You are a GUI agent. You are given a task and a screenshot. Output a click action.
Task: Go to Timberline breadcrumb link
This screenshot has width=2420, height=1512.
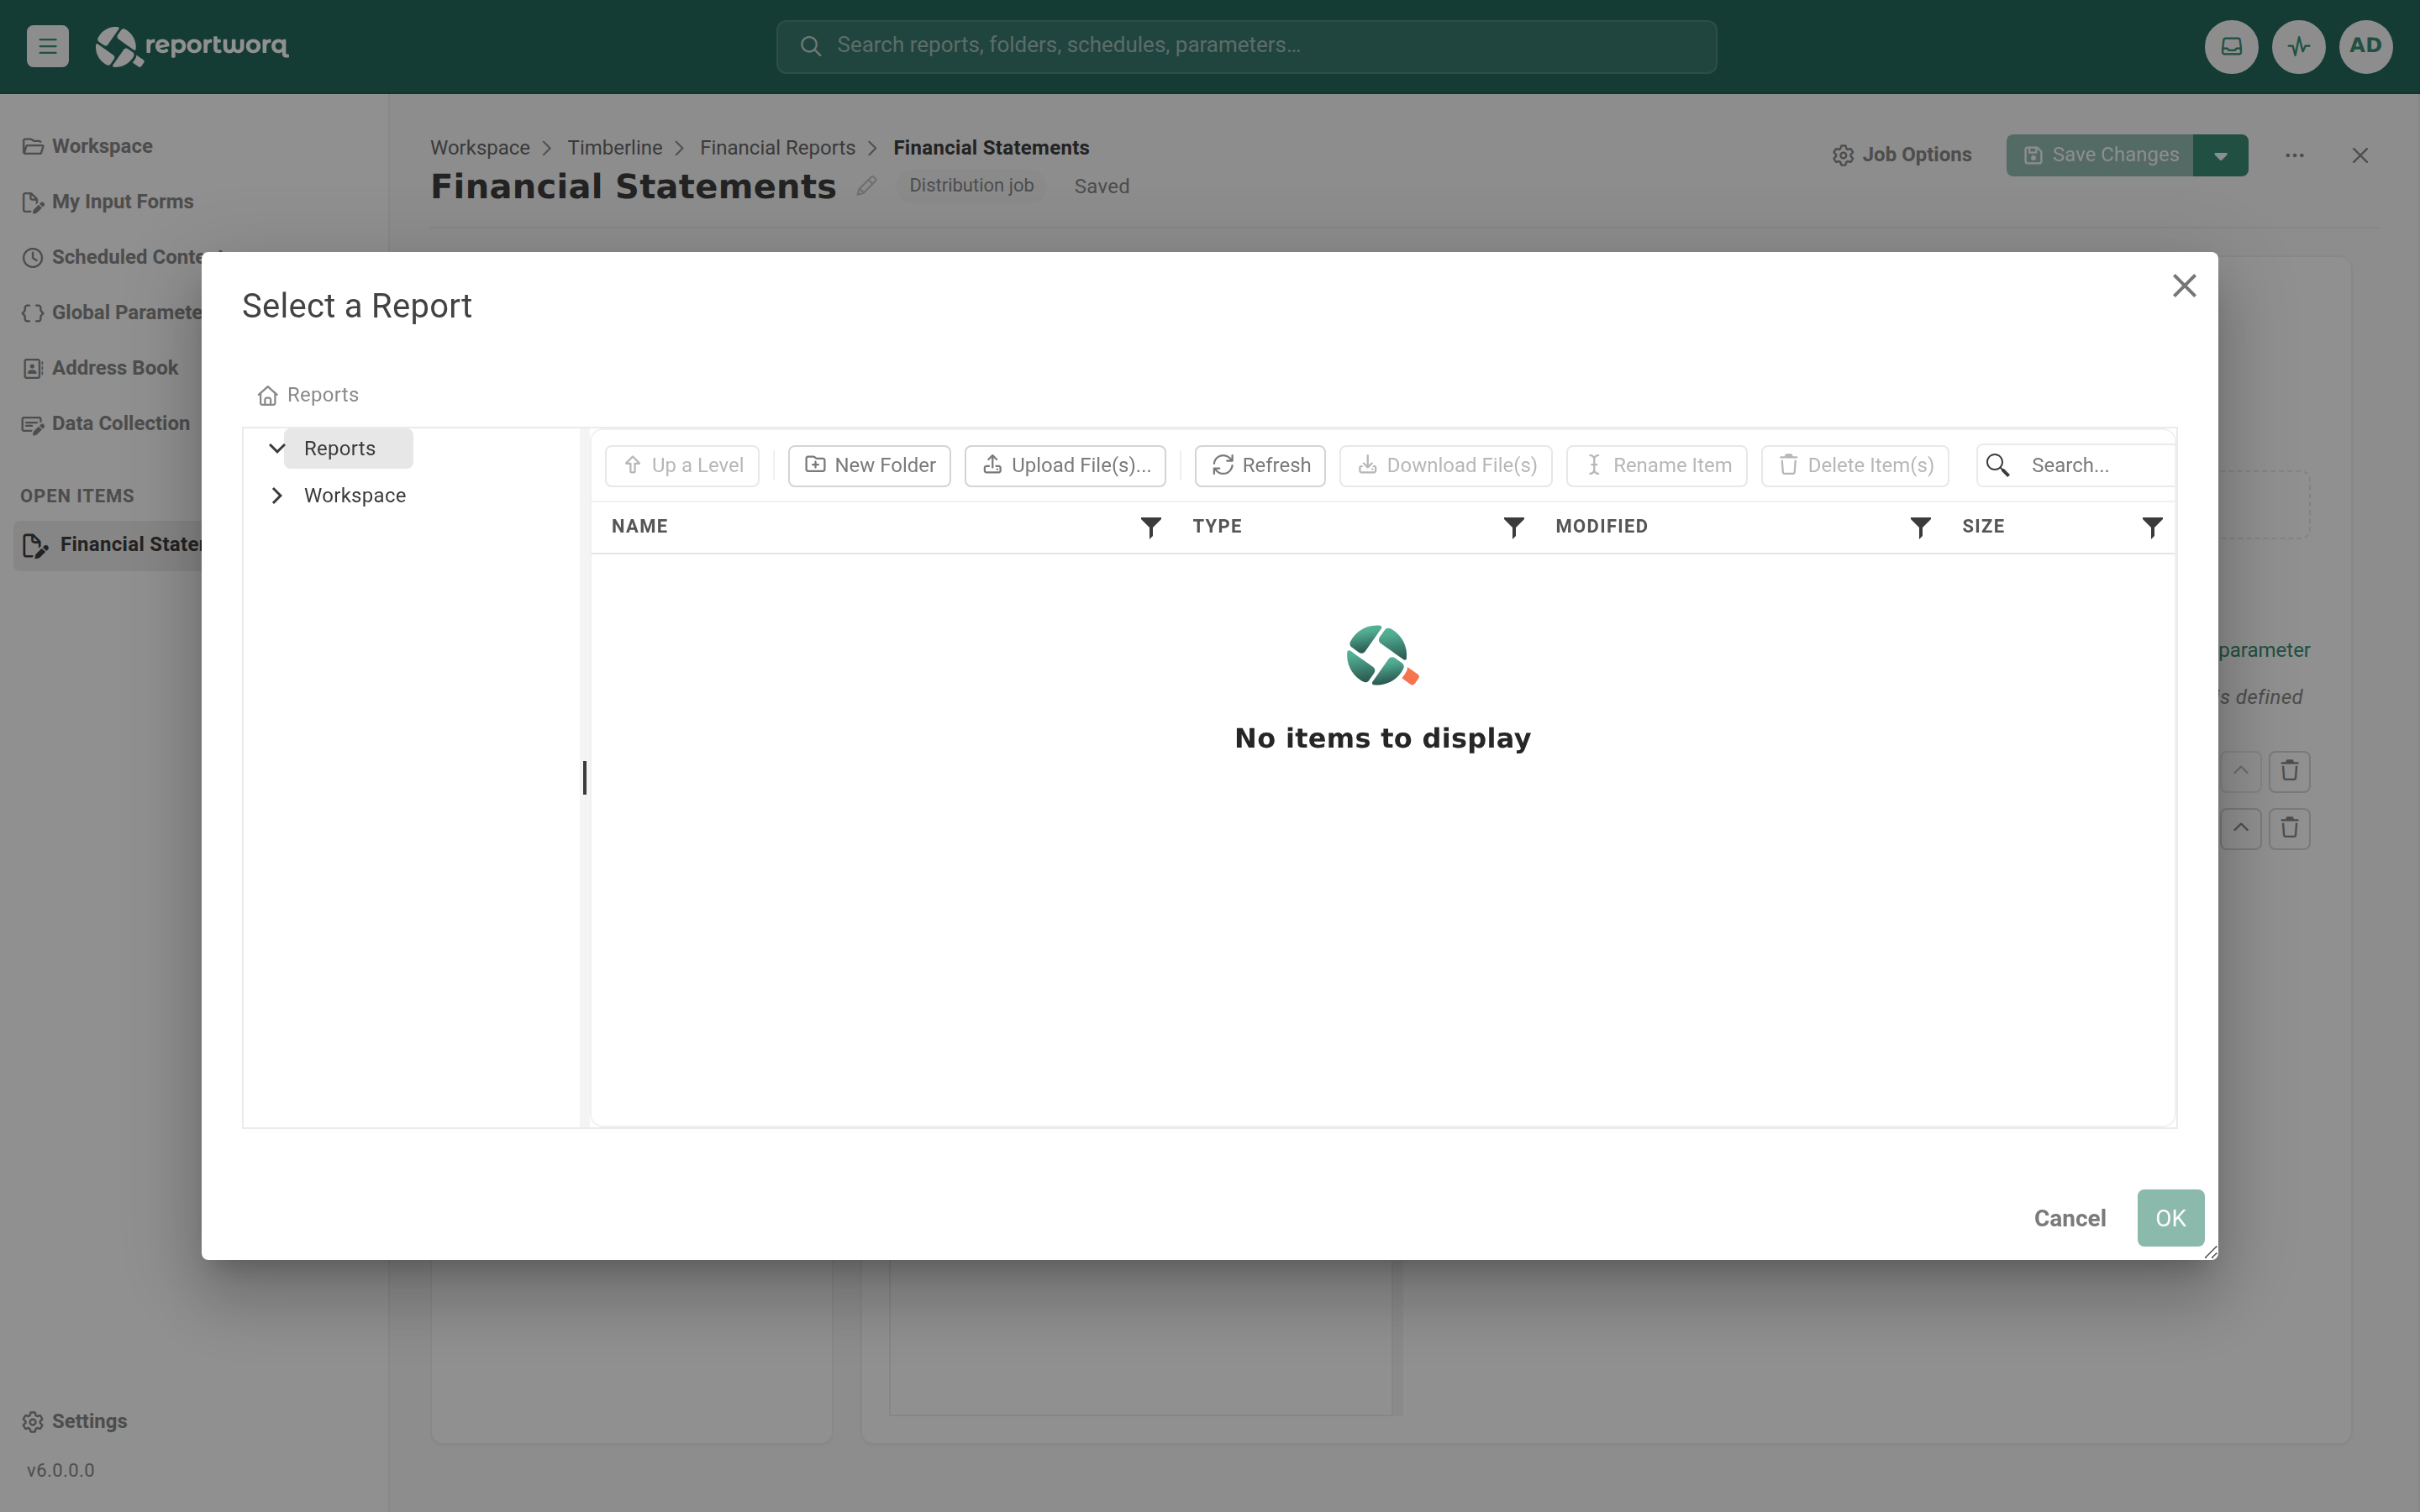615,148
